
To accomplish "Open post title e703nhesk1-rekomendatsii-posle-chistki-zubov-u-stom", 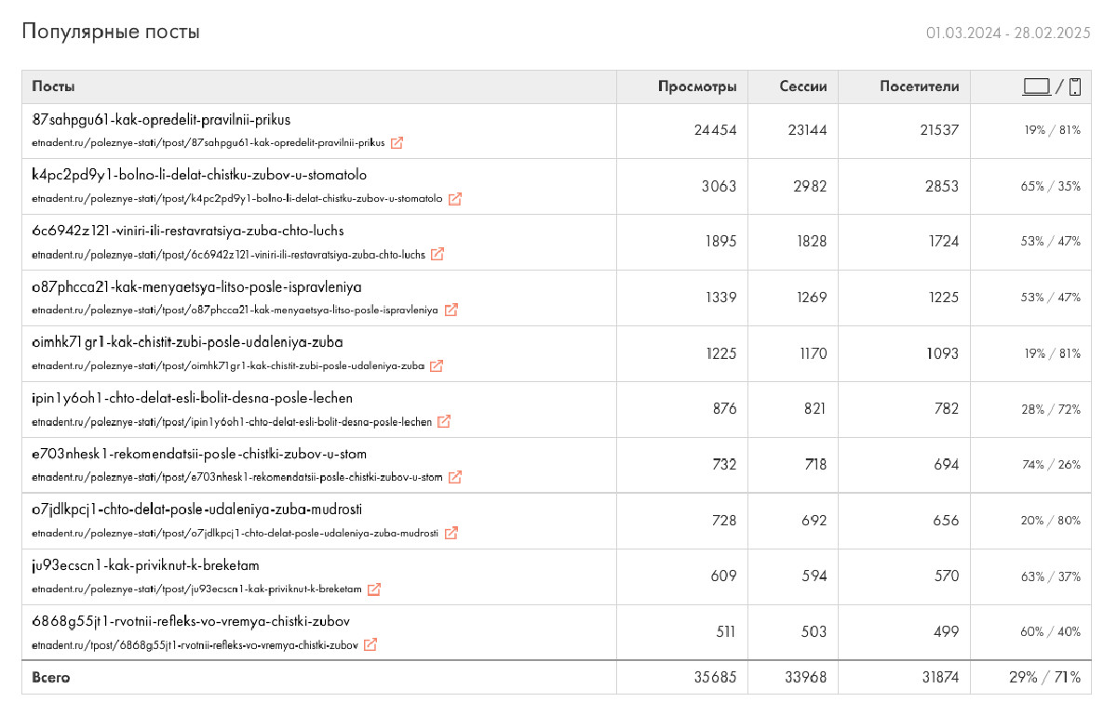I will (x=199, y=455).
